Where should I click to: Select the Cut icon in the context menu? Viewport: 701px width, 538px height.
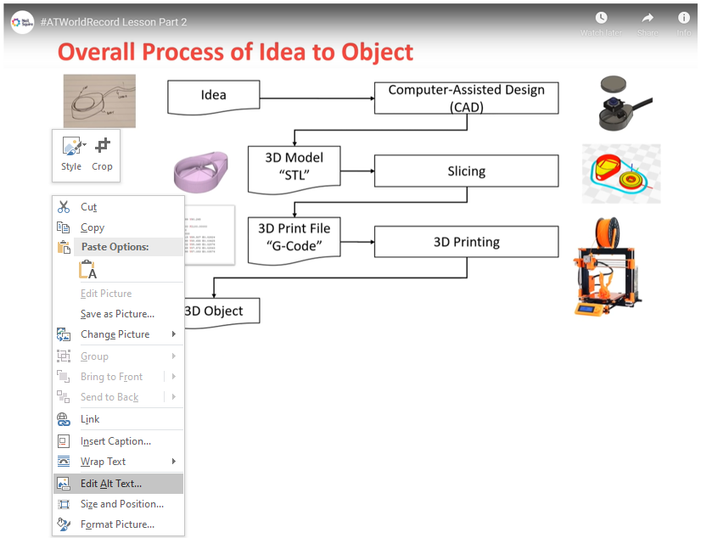pos(64,206)
